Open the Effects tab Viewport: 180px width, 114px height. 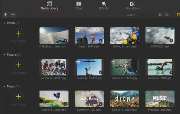[104, 5]
